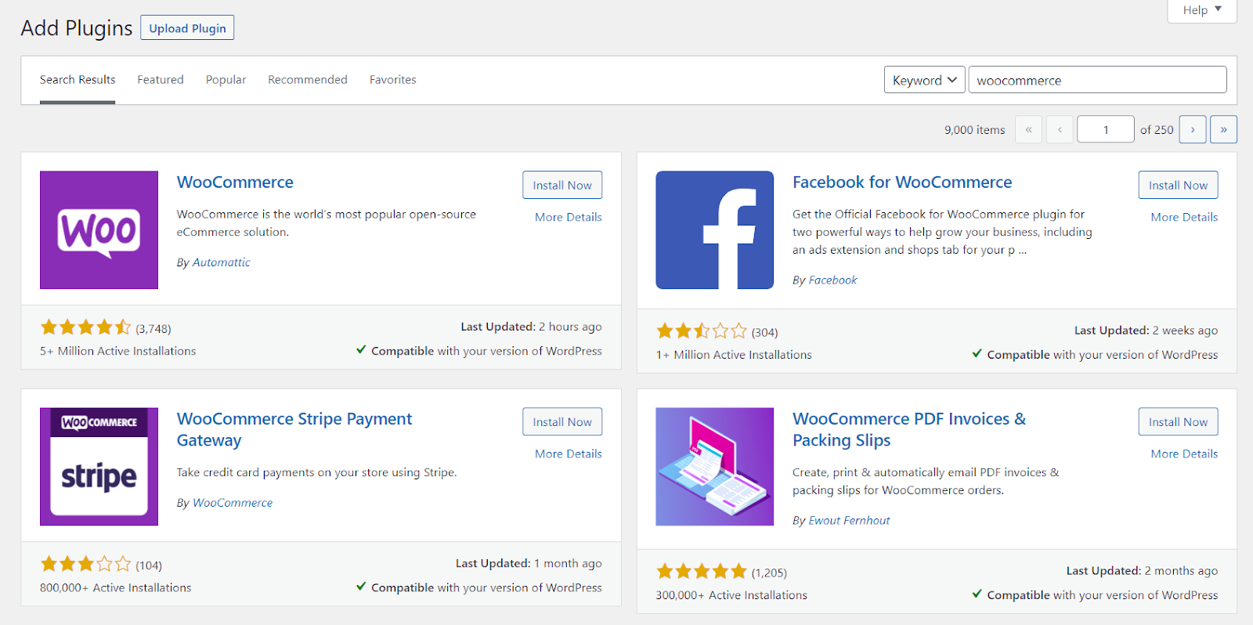Switch to the Favorites tab
Image resolution: width=1253 pixels, height=625 pixels.
point(393,79)
